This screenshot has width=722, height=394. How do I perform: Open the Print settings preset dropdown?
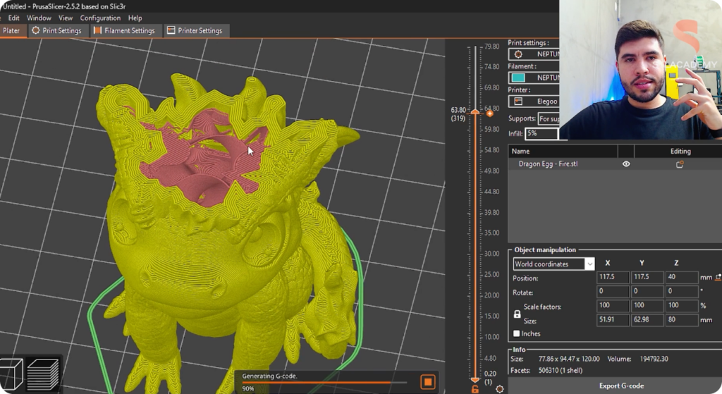tap(534, 54)
